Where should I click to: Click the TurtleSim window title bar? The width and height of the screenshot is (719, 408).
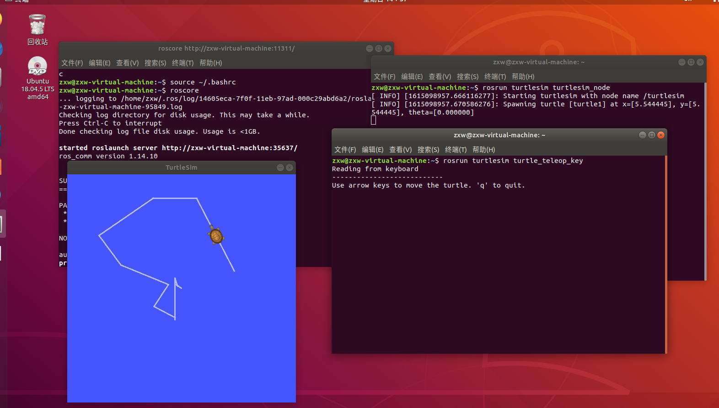point(182,167)
